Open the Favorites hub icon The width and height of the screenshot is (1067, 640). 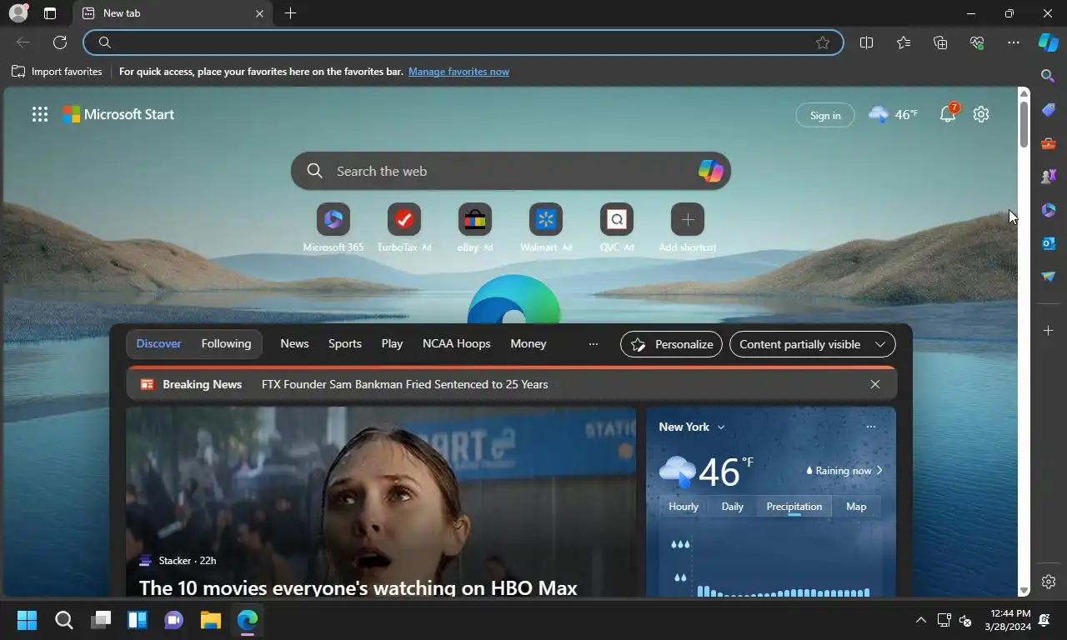pos(904,42)
